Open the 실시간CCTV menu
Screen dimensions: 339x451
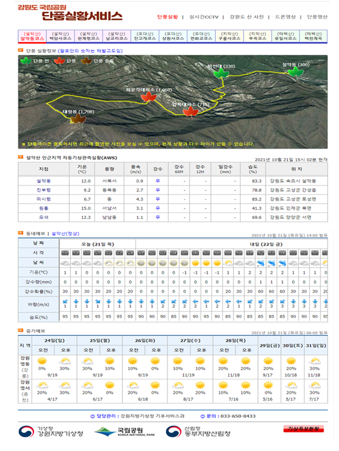coord(204,17)
